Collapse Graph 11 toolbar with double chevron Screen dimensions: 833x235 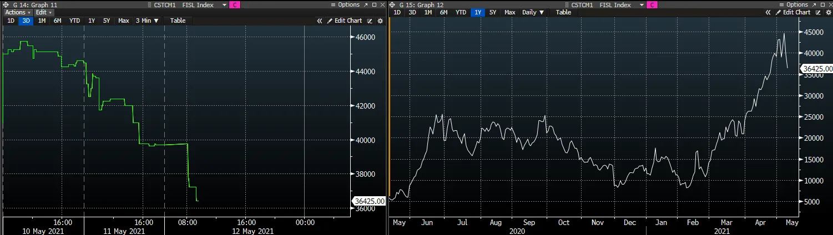click(x=320, y=21)
